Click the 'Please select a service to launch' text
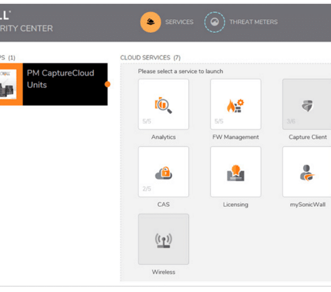 (x=180, y=71)
